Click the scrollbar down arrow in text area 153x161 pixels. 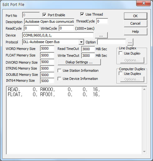click(x=144, y=152)
